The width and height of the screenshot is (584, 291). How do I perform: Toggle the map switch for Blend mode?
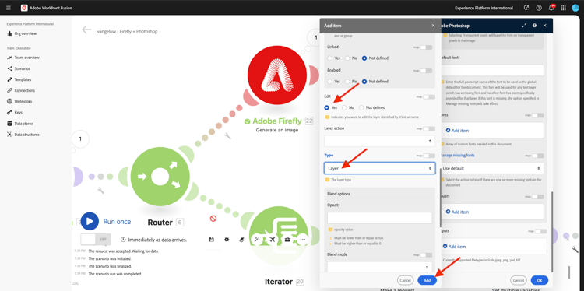[426, 255]
